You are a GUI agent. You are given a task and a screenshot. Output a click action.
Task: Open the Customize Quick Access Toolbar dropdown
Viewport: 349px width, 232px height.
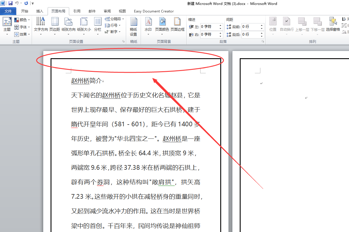pyautogui.click(x=33, y=3)
